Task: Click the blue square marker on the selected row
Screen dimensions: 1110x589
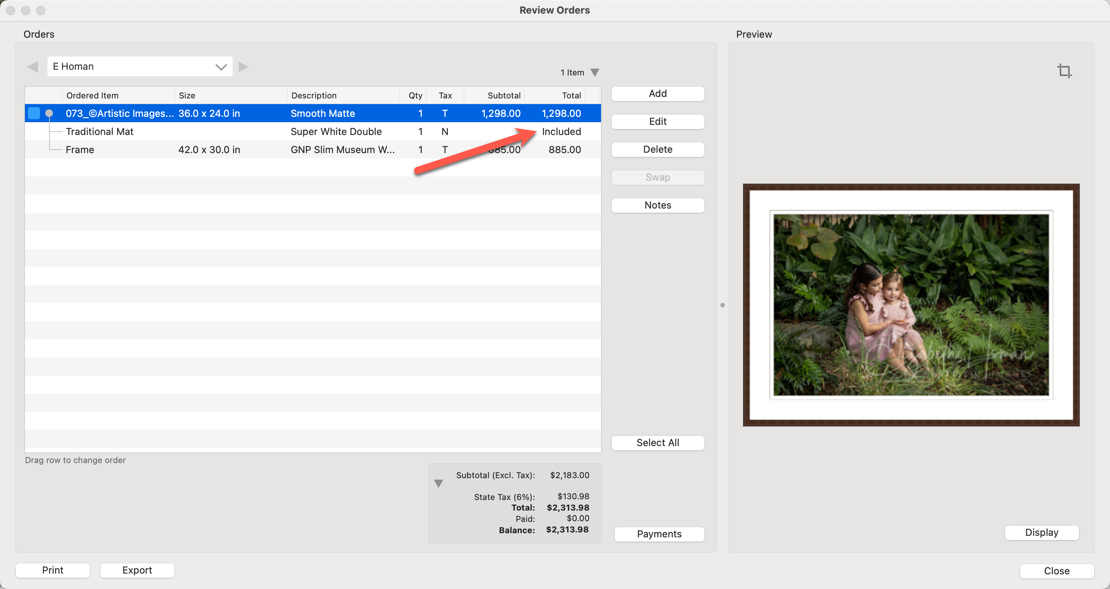Action: coord(34,113)
